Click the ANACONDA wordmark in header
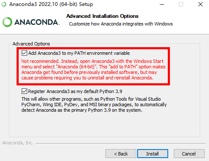The height and width of the screenshot is (161, 209). [37, 22]
